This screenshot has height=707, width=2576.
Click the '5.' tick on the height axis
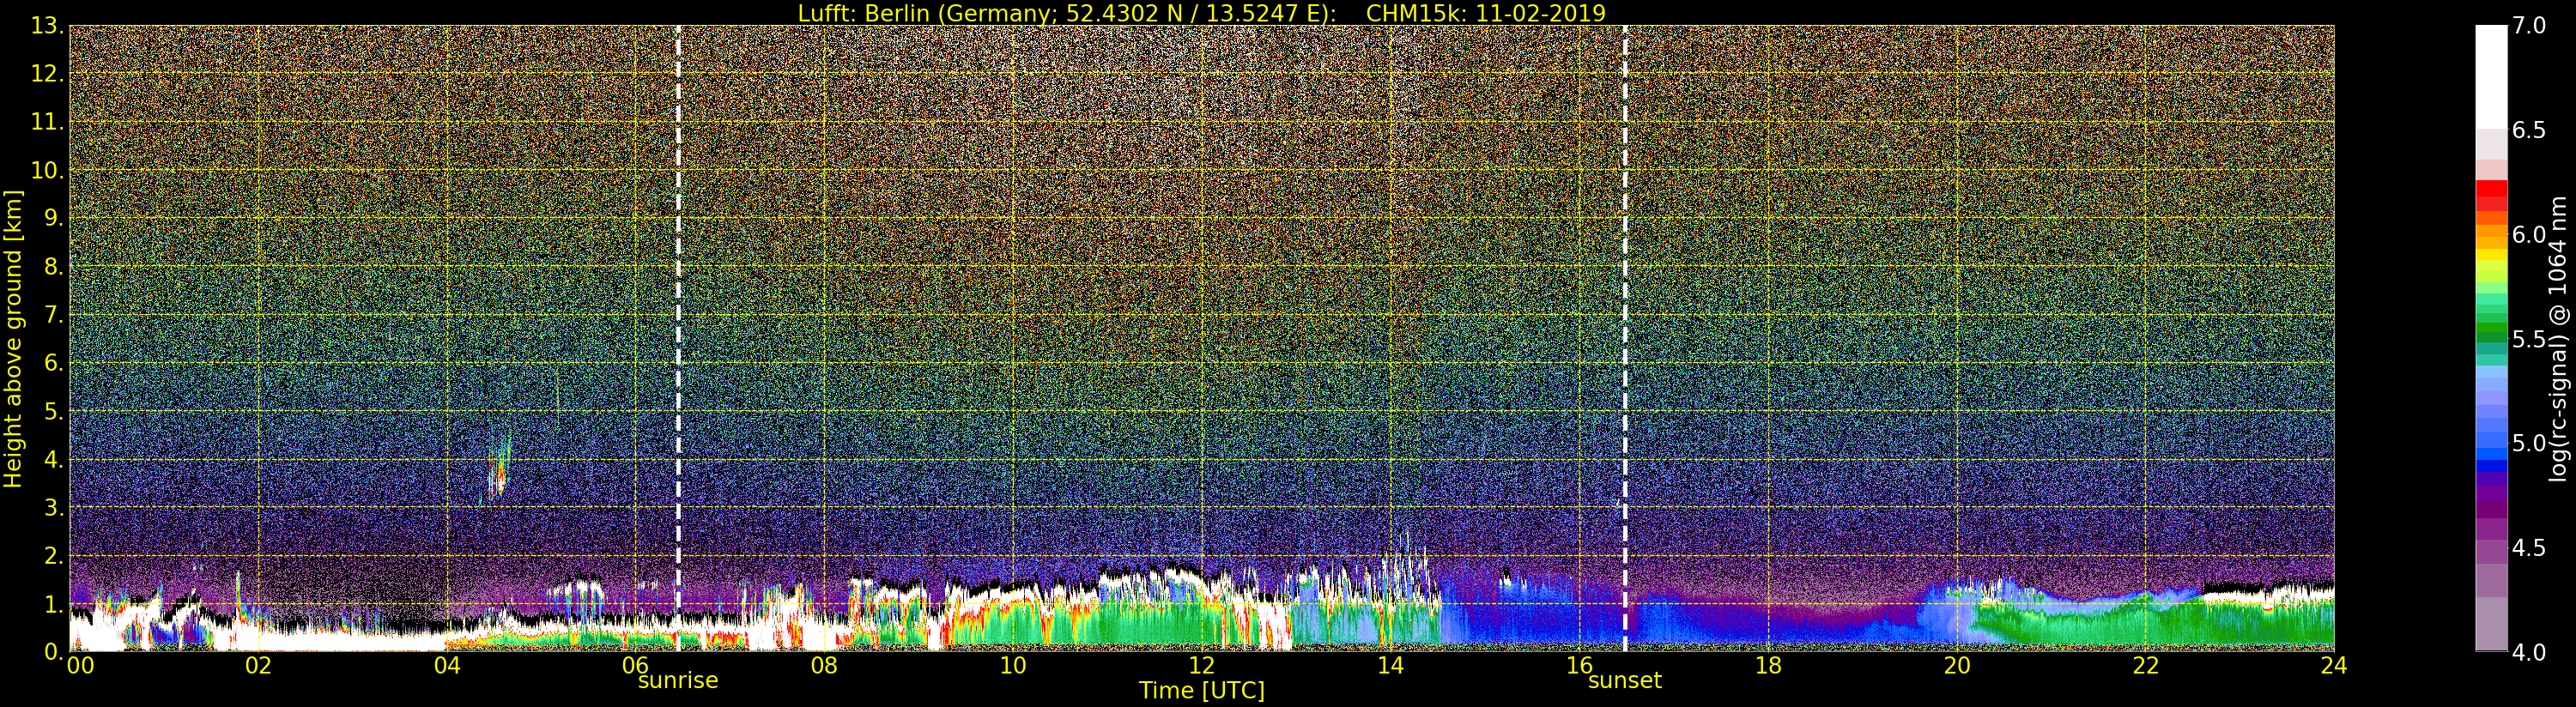(54, 411)
